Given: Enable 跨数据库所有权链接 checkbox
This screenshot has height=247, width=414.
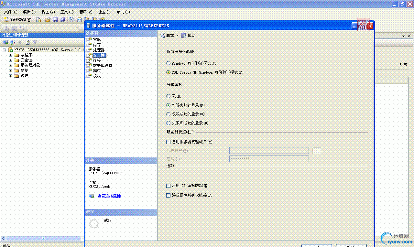Looking at the screenshot, I should tap(168, 196).
